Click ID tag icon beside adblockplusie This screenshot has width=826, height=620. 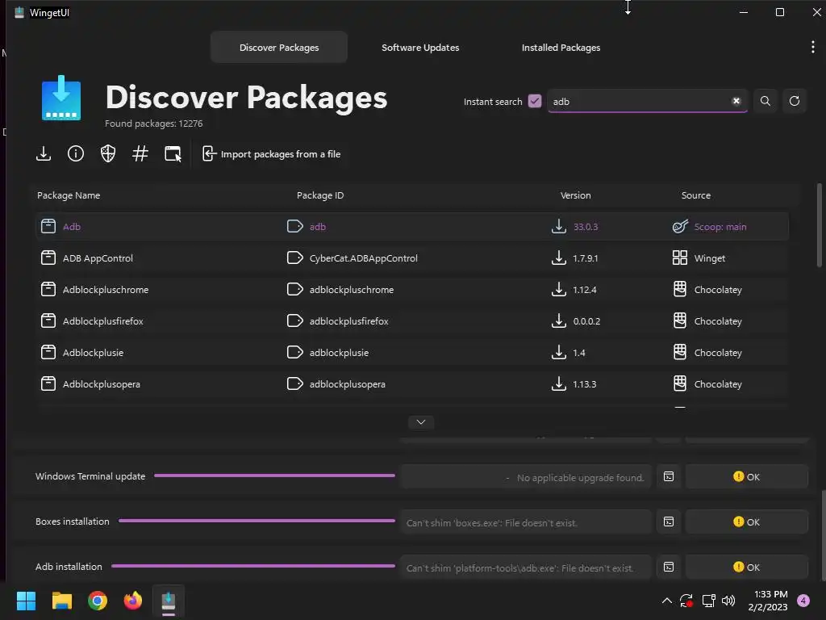(295, 352)
